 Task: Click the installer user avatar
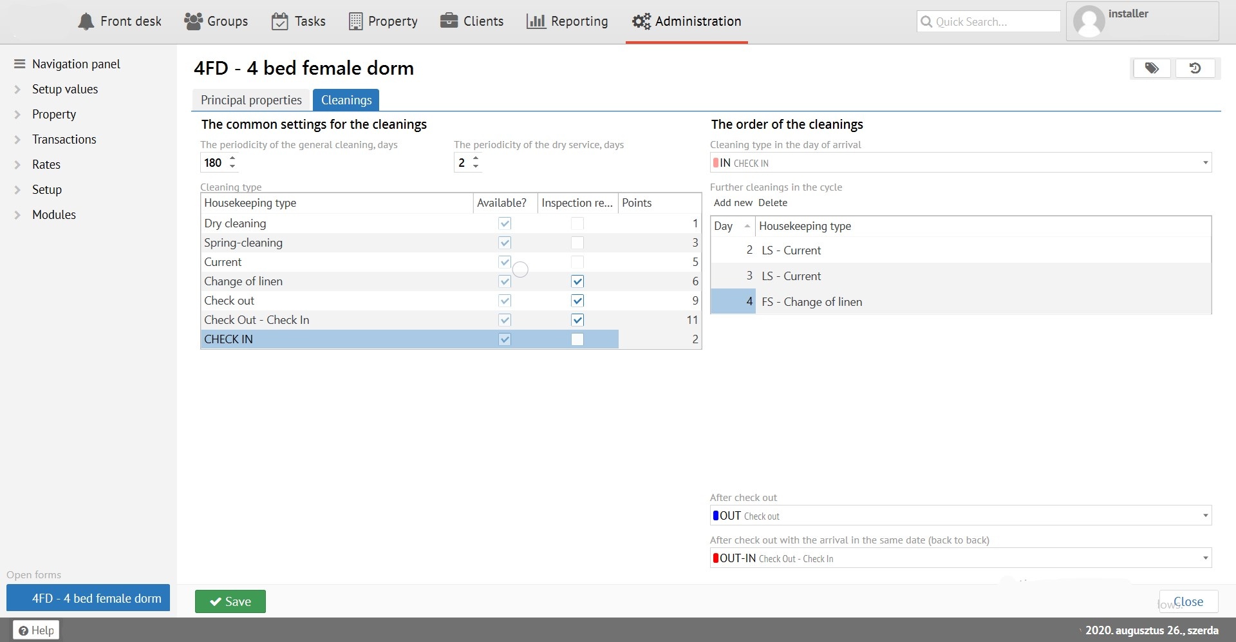click(1089, 22)
